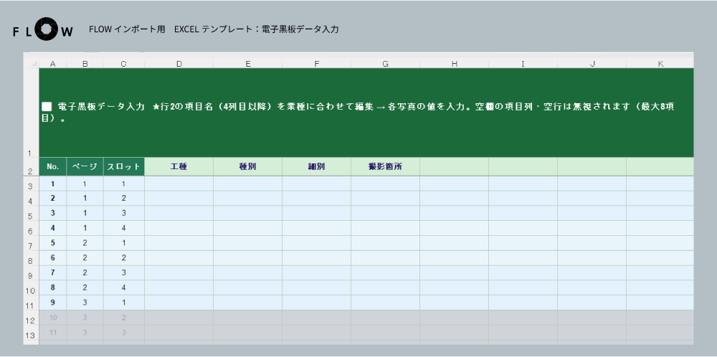Click the white square in the green banner
The width and height of the screenshot is (717, 357).
(x=46, y=107)
